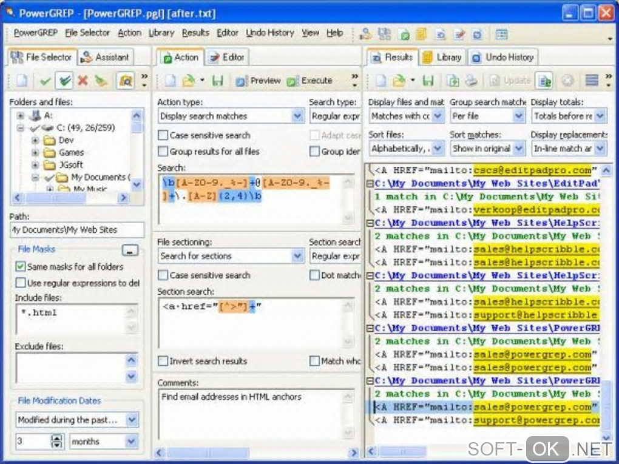
Task: Open the Undo History menu
Action: [x=270, y=33]
